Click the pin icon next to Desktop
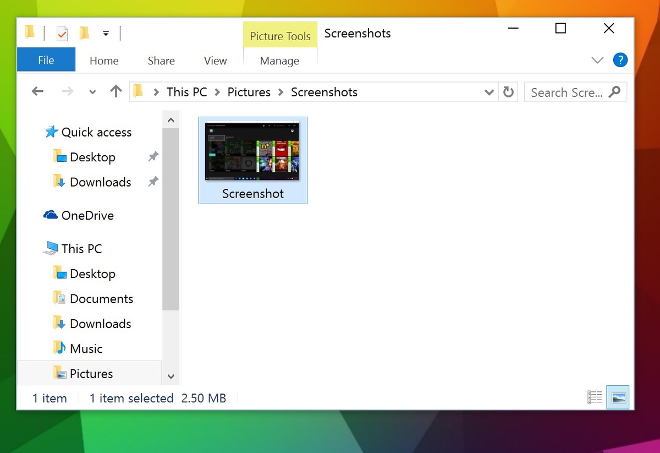Image resolution: width=660 pixels, height=453 pixels. point(153,157)
